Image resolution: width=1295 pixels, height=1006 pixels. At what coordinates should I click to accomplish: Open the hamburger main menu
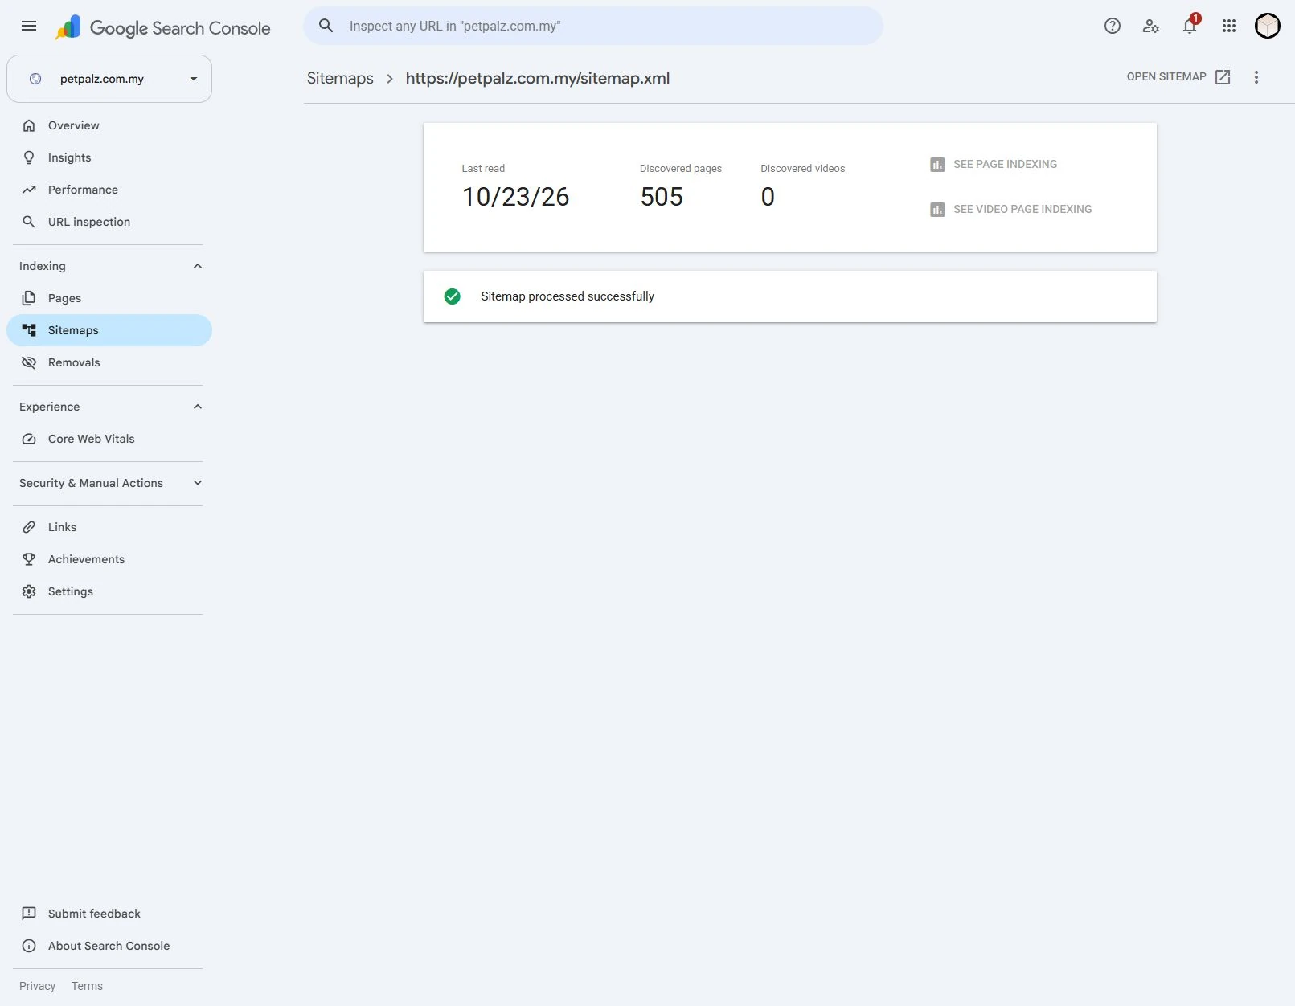[x=29, y=26]
